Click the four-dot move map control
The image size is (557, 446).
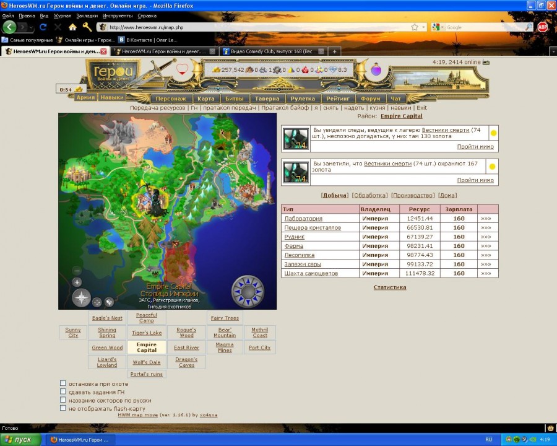[97, 302]
